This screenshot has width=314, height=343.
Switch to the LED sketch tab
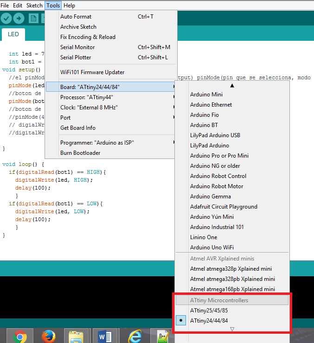coord(13,34)
